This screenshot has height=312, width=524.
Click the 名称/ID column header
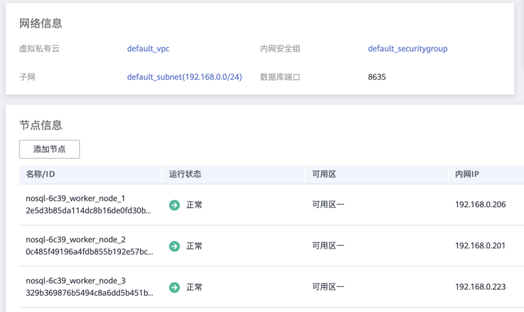coord(41,174)
